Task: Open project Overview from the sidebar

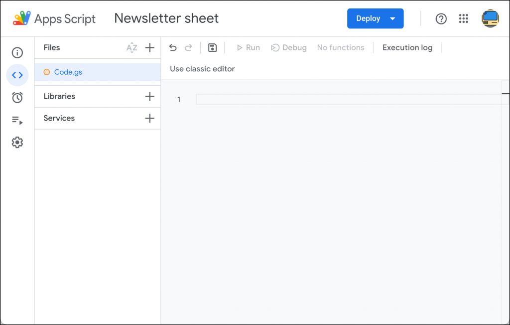Action: (17, 52)
